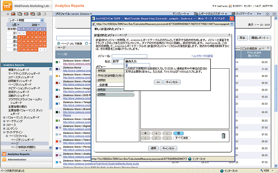Click the ヘルプカードの設定 link

(202, 56)
